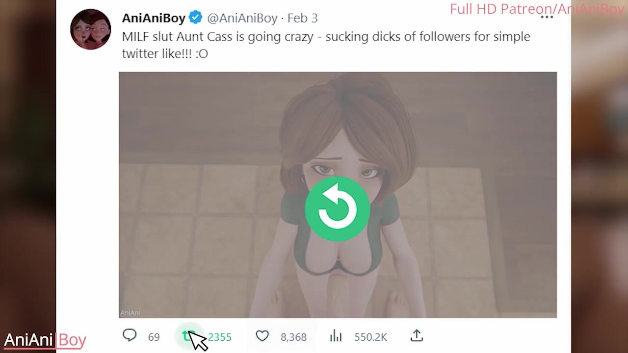Click the 8,368 likes count
The height and width of the screenshot is (353, 628).
click(x=293, y=337)
